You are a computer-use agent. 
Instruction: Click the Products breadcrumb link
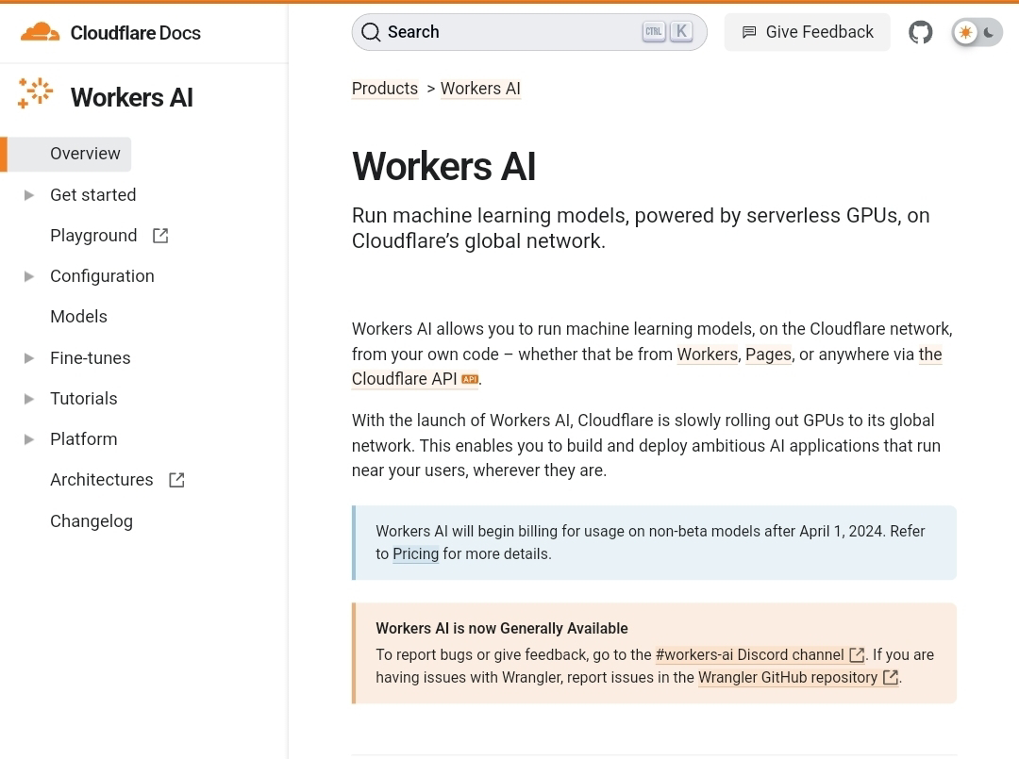(x=385, y=89)
